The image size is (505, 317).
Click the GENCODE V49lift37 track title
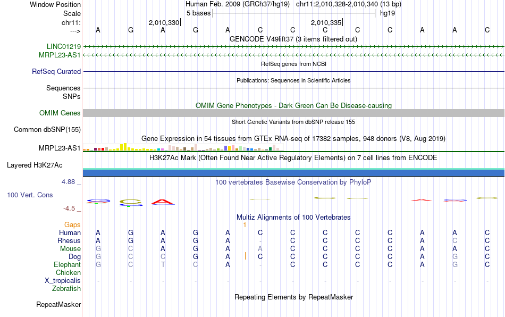point(293,39)
